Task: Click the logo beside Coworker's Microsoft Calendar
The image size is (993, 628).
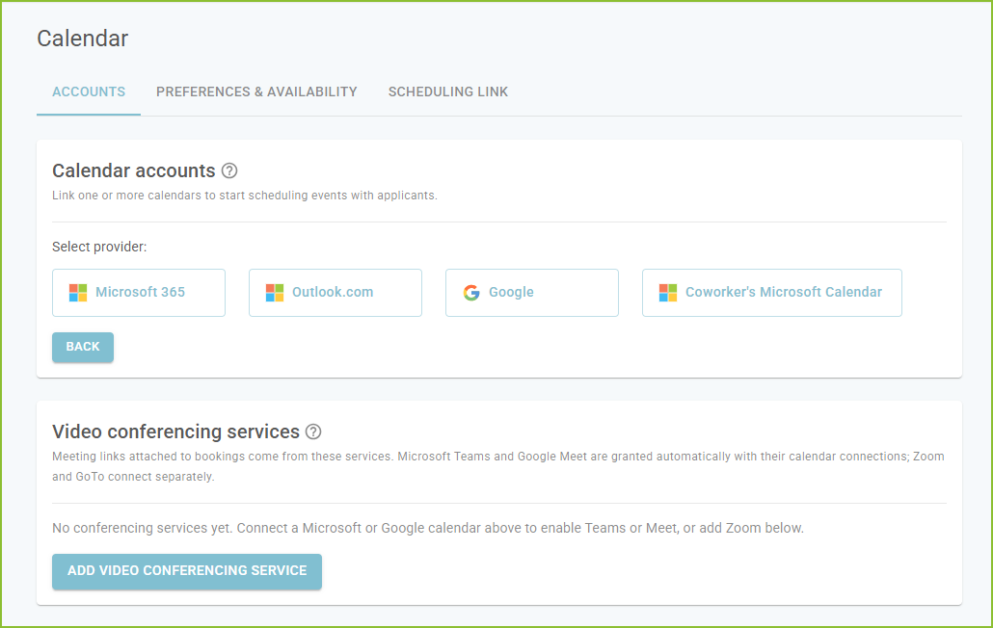Action: click(668, 292)
